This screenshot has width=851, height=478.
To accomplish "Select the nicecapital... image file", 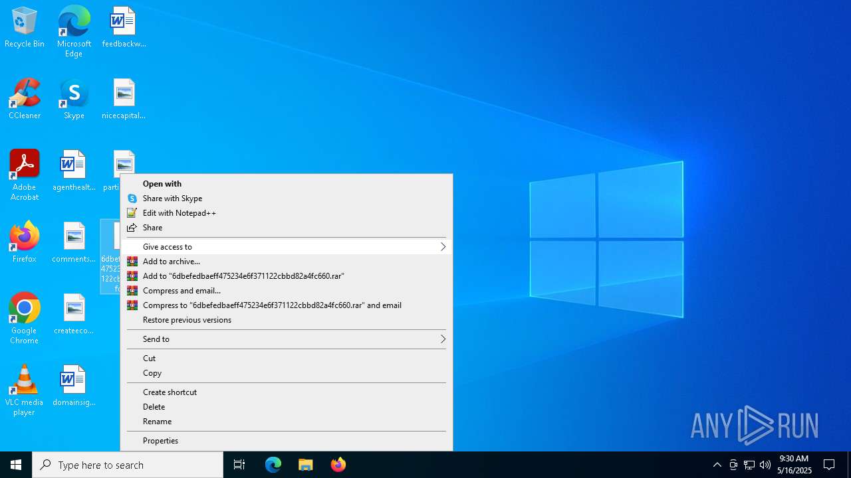I will point(124,100).
